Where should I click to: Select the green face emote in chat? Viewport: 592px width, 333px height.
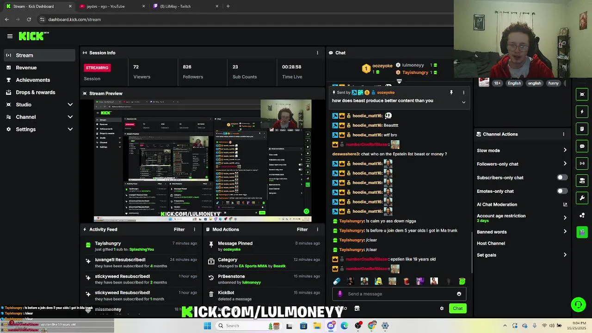click(462, 281)
